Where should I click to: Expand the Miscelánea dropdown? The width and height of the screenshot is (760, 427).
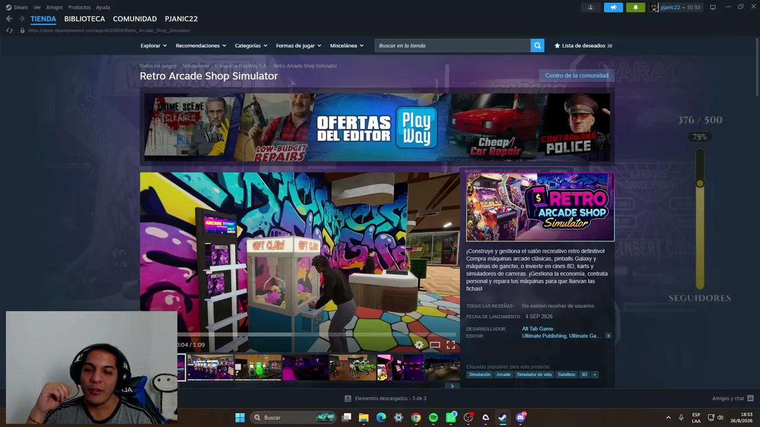click(347, 46)
